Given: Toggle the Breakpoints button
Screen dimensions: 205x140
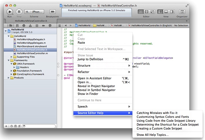Looking at the screenshot, I should point(52,12).
